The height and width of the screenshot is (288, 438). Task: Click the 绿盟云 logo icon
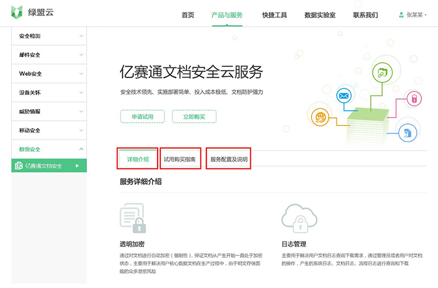point(17,13)
